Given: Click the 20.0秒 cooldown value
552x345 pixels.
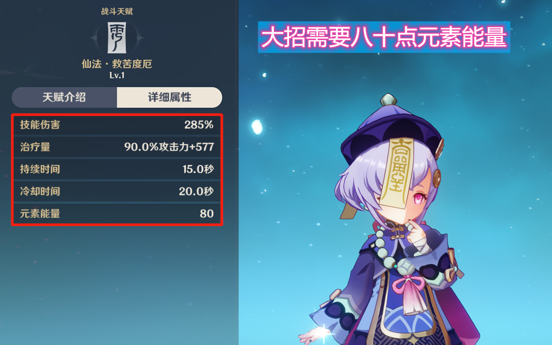Looking at the screenshot, I should (x=196, y=191).
